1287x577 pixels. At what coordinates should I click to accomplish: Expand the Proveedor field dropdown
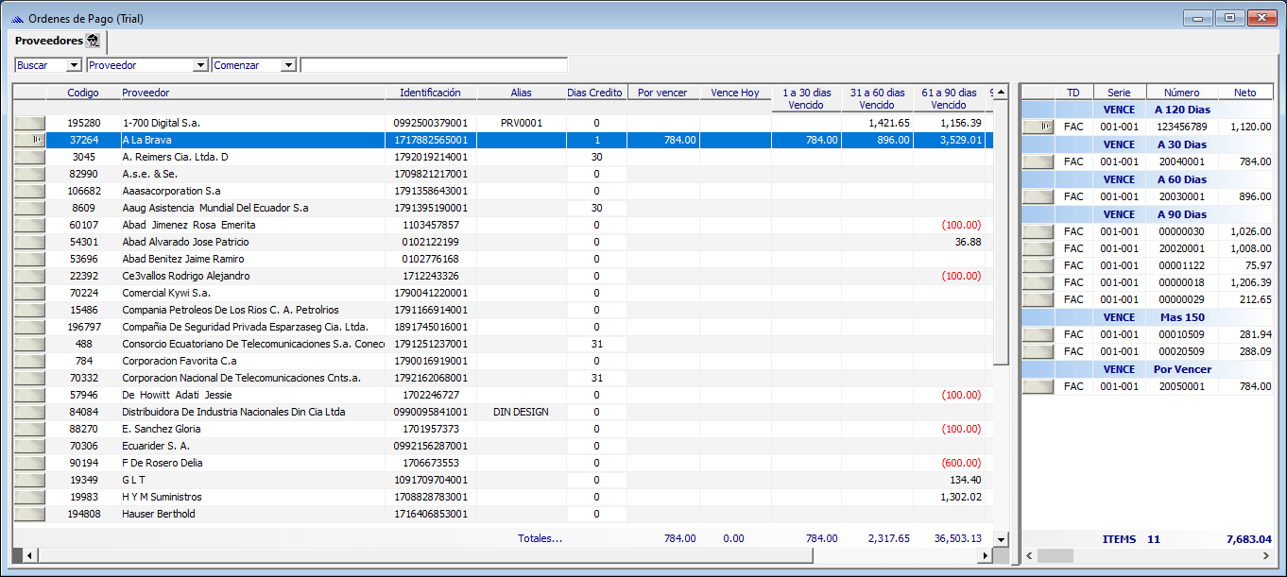199,65
